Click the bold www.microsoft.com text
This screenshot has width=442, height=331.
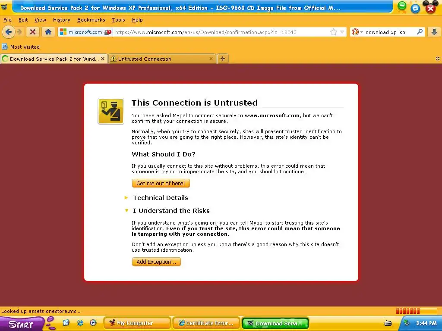[x=272, y=116]
